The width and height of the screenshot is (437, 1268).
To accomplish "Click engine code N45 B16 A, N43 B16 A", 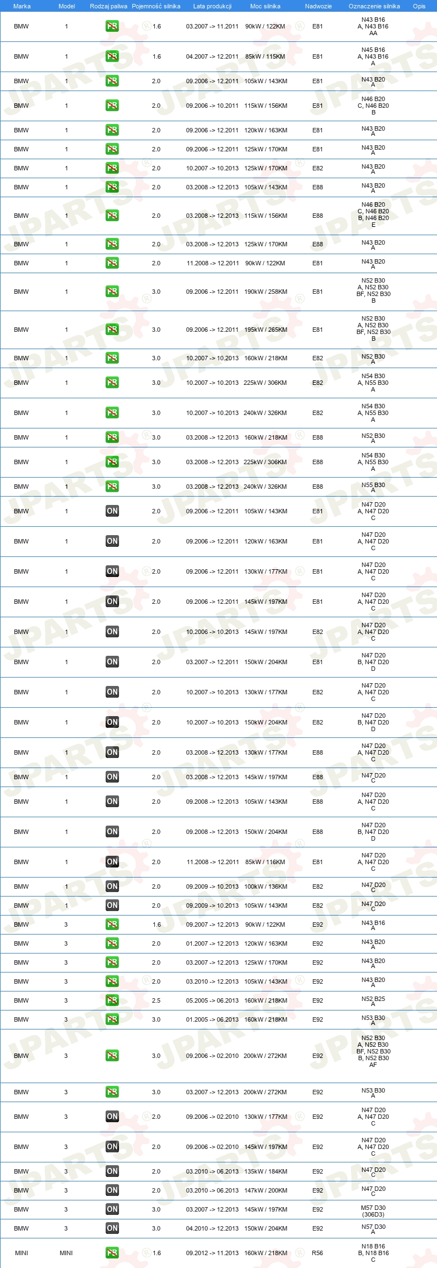I will click(373, 56).
